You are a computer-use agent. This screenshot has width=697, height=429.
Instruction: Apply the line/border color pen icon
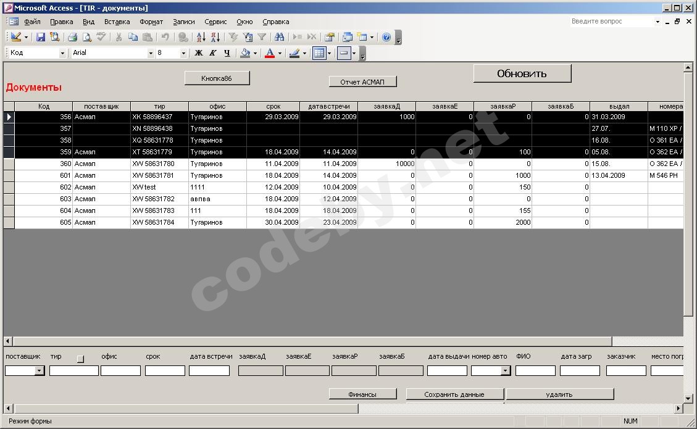pyautogui.click(x=294, y=53)
